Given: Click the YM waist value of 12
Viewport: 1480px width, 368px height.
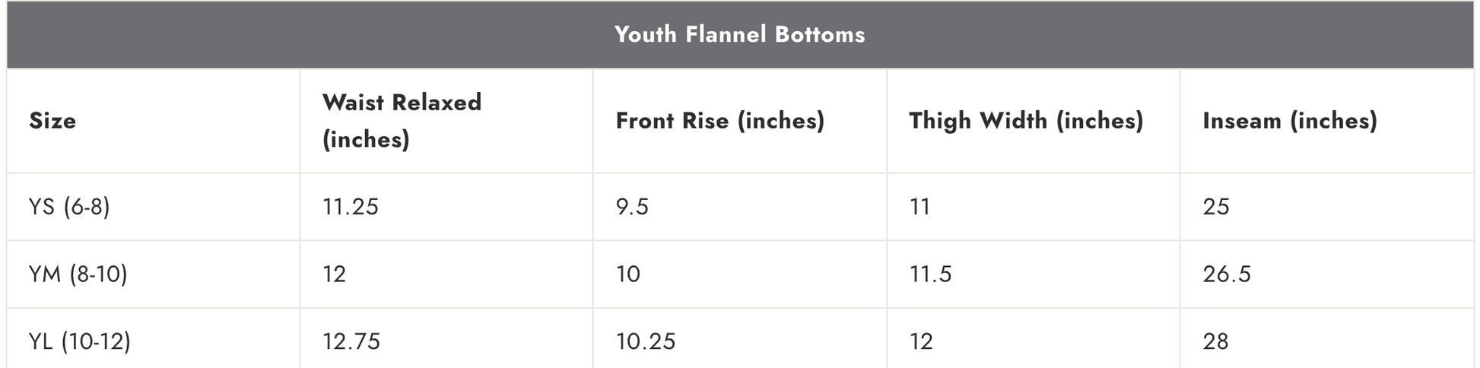Looking at the screenshot, I should [334, 274].
